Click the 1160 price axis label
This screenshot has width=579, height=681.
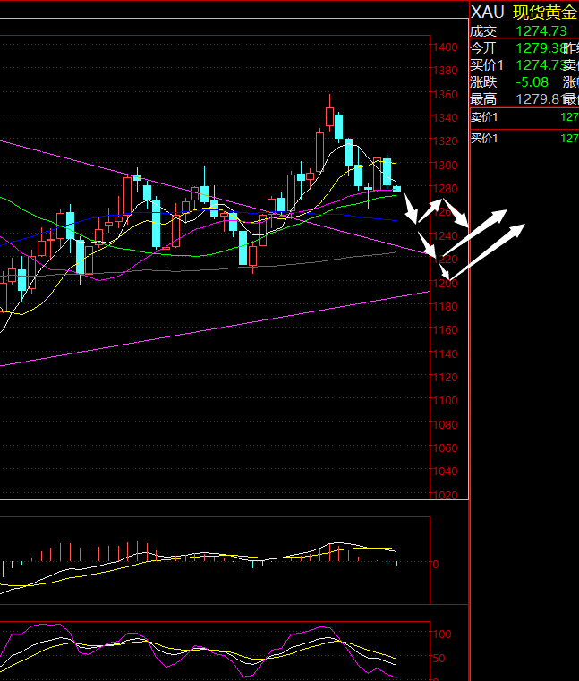pos(446,330)
